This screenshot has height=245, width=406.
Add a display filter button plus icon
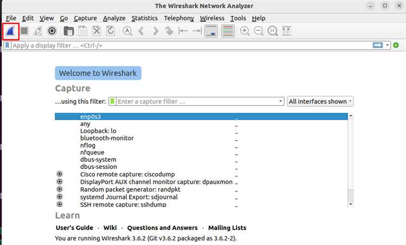tap(396, 45)
